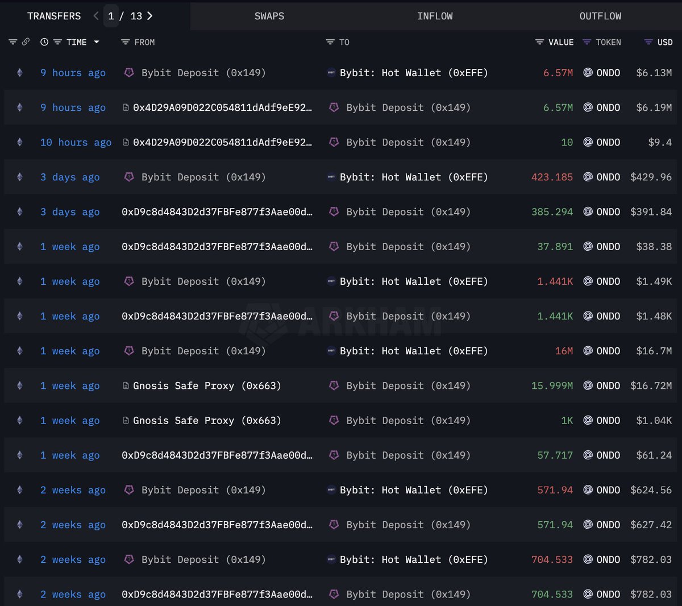Switch to the SWAPS tab
682x606 pixels.
coord(269,16)
